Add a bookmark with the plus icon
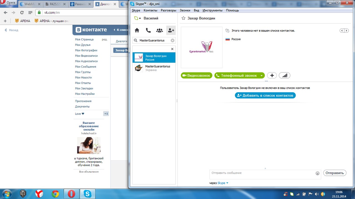This screenshot has width=355, height=199. pos(5,21)
